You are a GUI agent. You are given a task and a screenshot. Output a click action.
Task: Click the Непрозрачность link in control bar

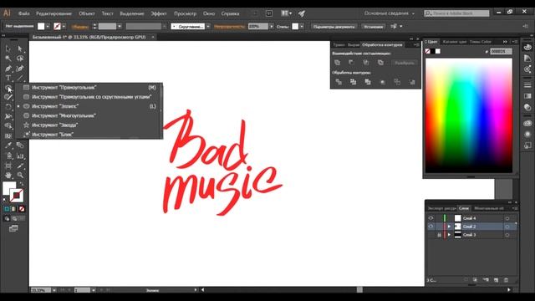pyautogui.click(x=229, y=26)
